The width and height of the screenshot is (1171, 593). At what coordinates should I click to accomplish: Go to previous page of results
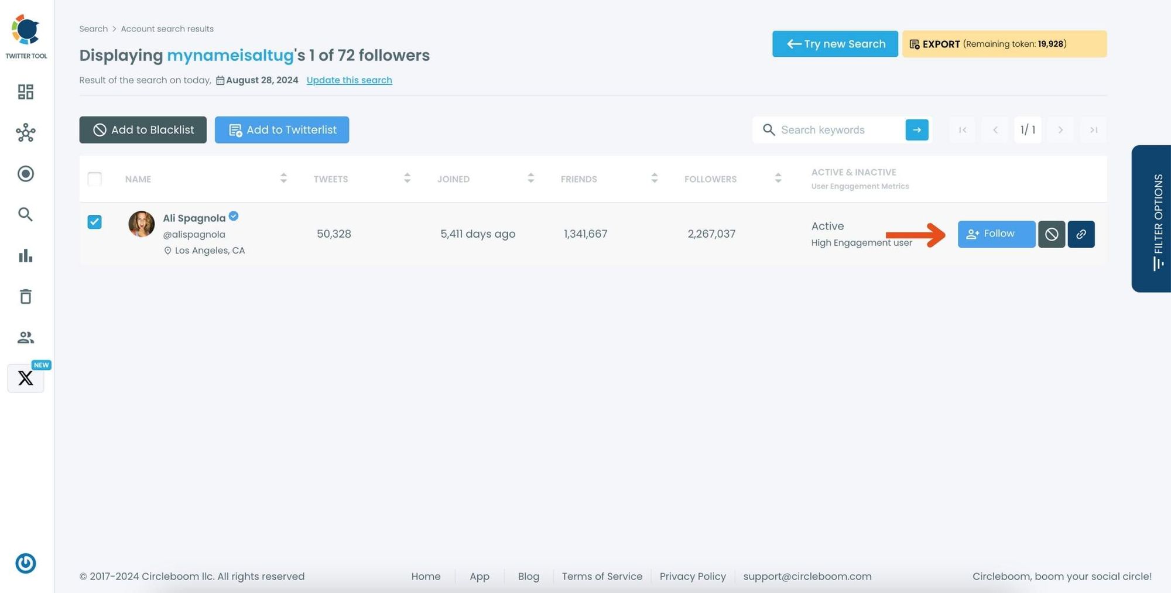[995, 130]
